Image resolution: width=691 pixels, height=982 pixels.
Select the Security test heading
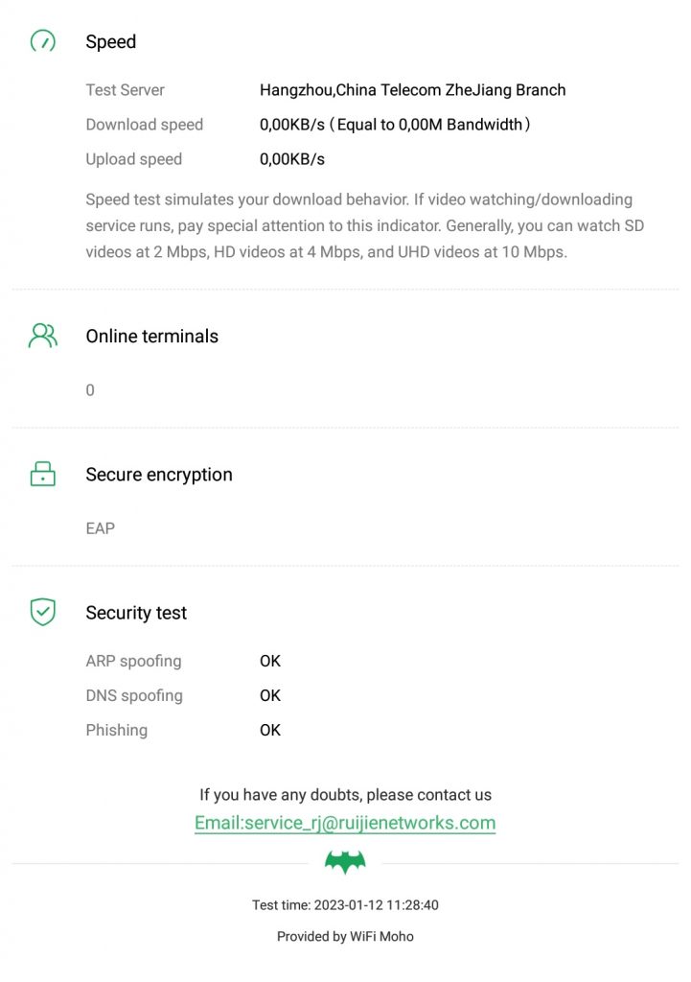[136, 613]
